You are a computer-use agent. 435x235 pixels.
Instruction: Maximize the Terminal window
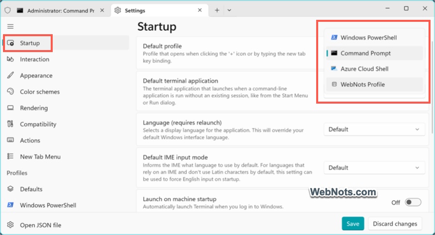coord(406,8)
